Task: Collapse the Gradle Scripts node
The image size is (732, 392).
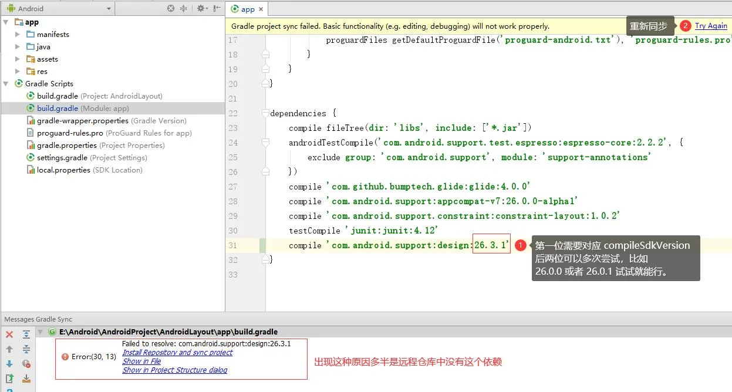Action: pyautogui.click(x=6, y=84)
